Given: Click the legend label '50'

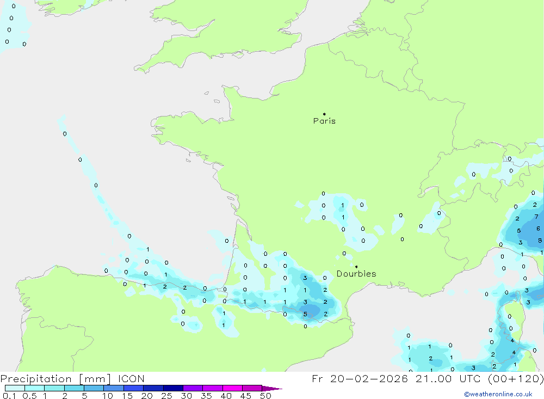Looking at the screenshot, I should pos(265,396).
